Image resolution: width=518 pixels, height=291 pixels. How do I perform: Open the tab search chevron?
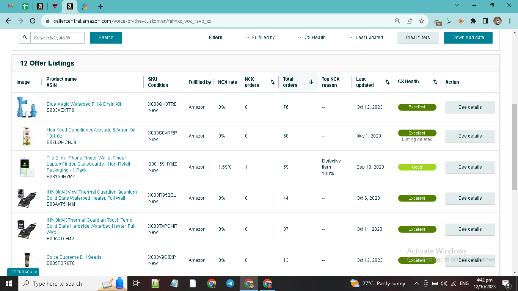pos(457,5)
